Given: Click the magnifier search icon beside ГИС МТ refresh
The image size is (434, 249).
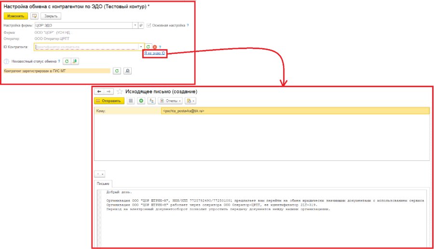Looking at the screenshot, I should 127,71.
